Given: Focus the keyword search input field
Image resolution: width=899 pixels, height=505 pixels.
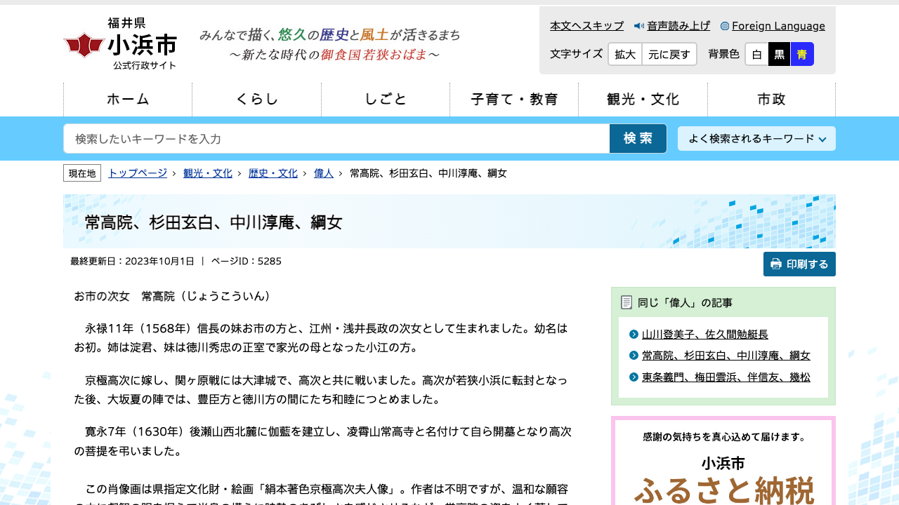Looking at the screenshot, I should click(336, 139).
